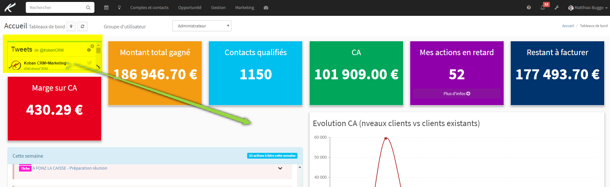Click the Tweets widget resize handle icon
Screen dimensions: 610x187
point(98,66)
